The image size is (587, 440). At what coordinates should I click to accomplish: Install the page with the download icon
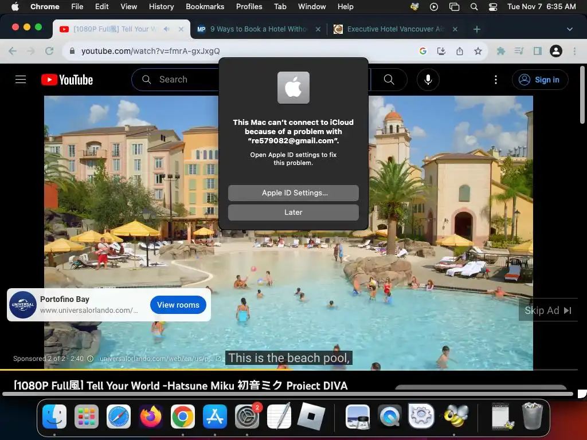441,51
